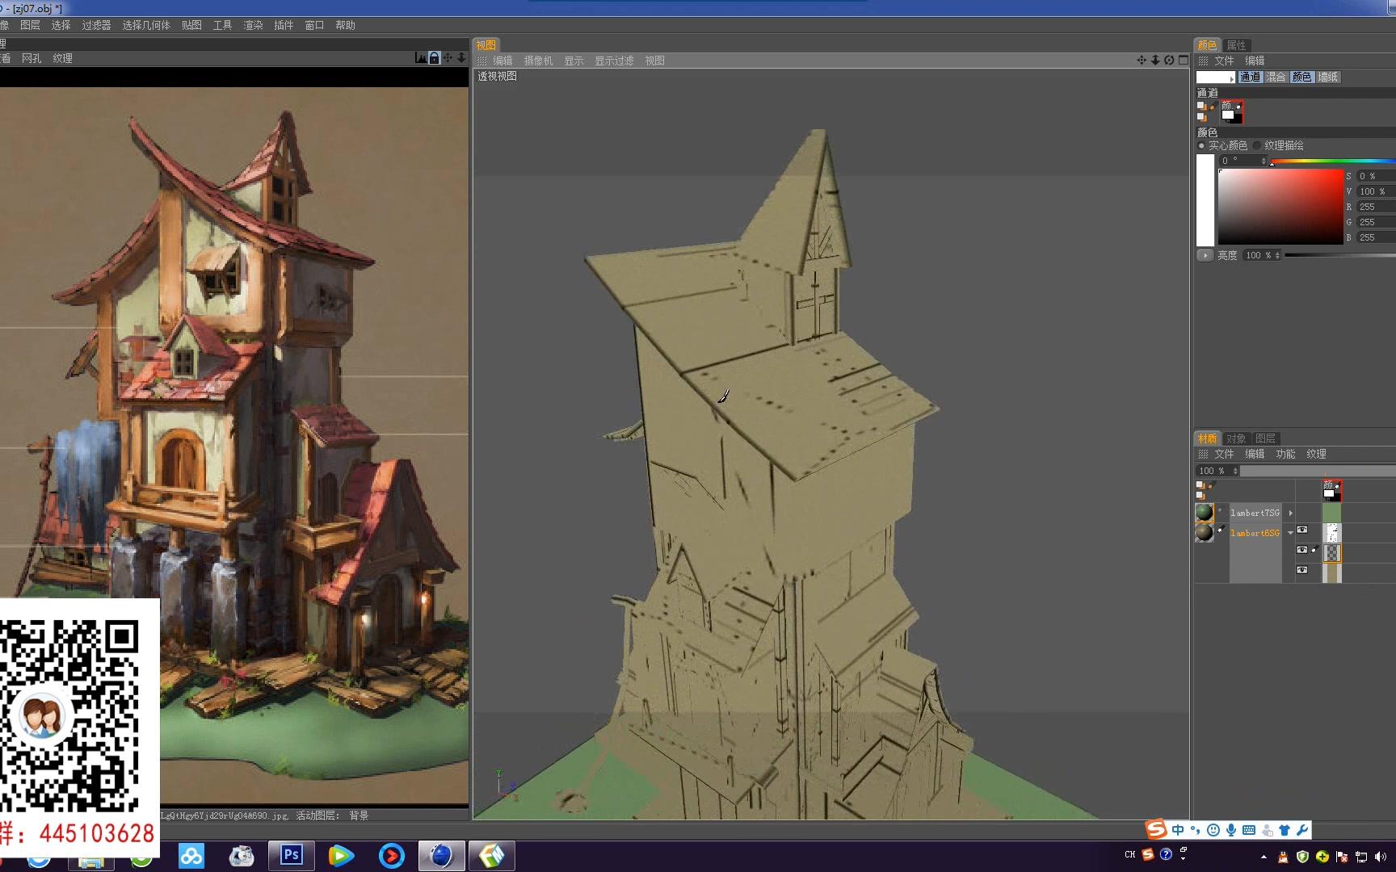The height and width of the screenshot is (872, 1396).
Task: Click the lambert7SG material sphere preview
Action: (1204, 512)
